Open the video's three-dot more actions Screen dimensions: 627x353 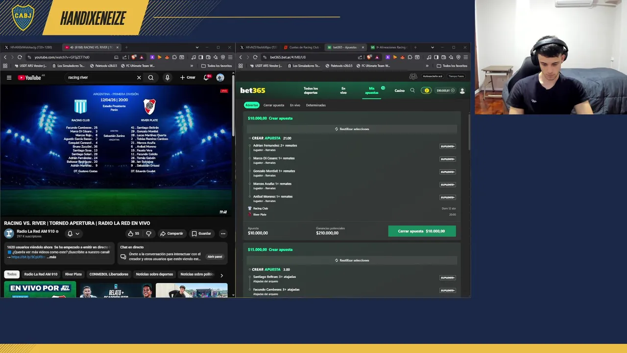pos(223,233)
